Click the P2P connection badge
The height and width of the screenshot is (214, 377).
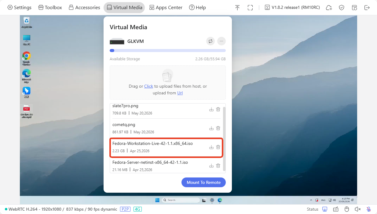[x=125, y=209]
